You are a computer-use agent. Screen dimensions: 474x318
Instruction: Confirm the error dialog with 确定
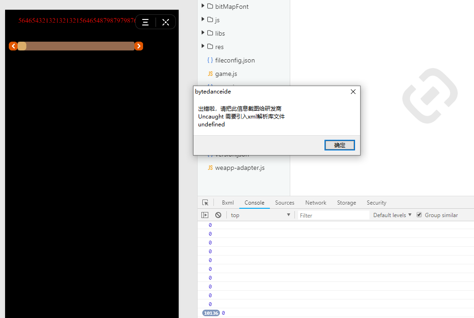click(x=339, y=145)
